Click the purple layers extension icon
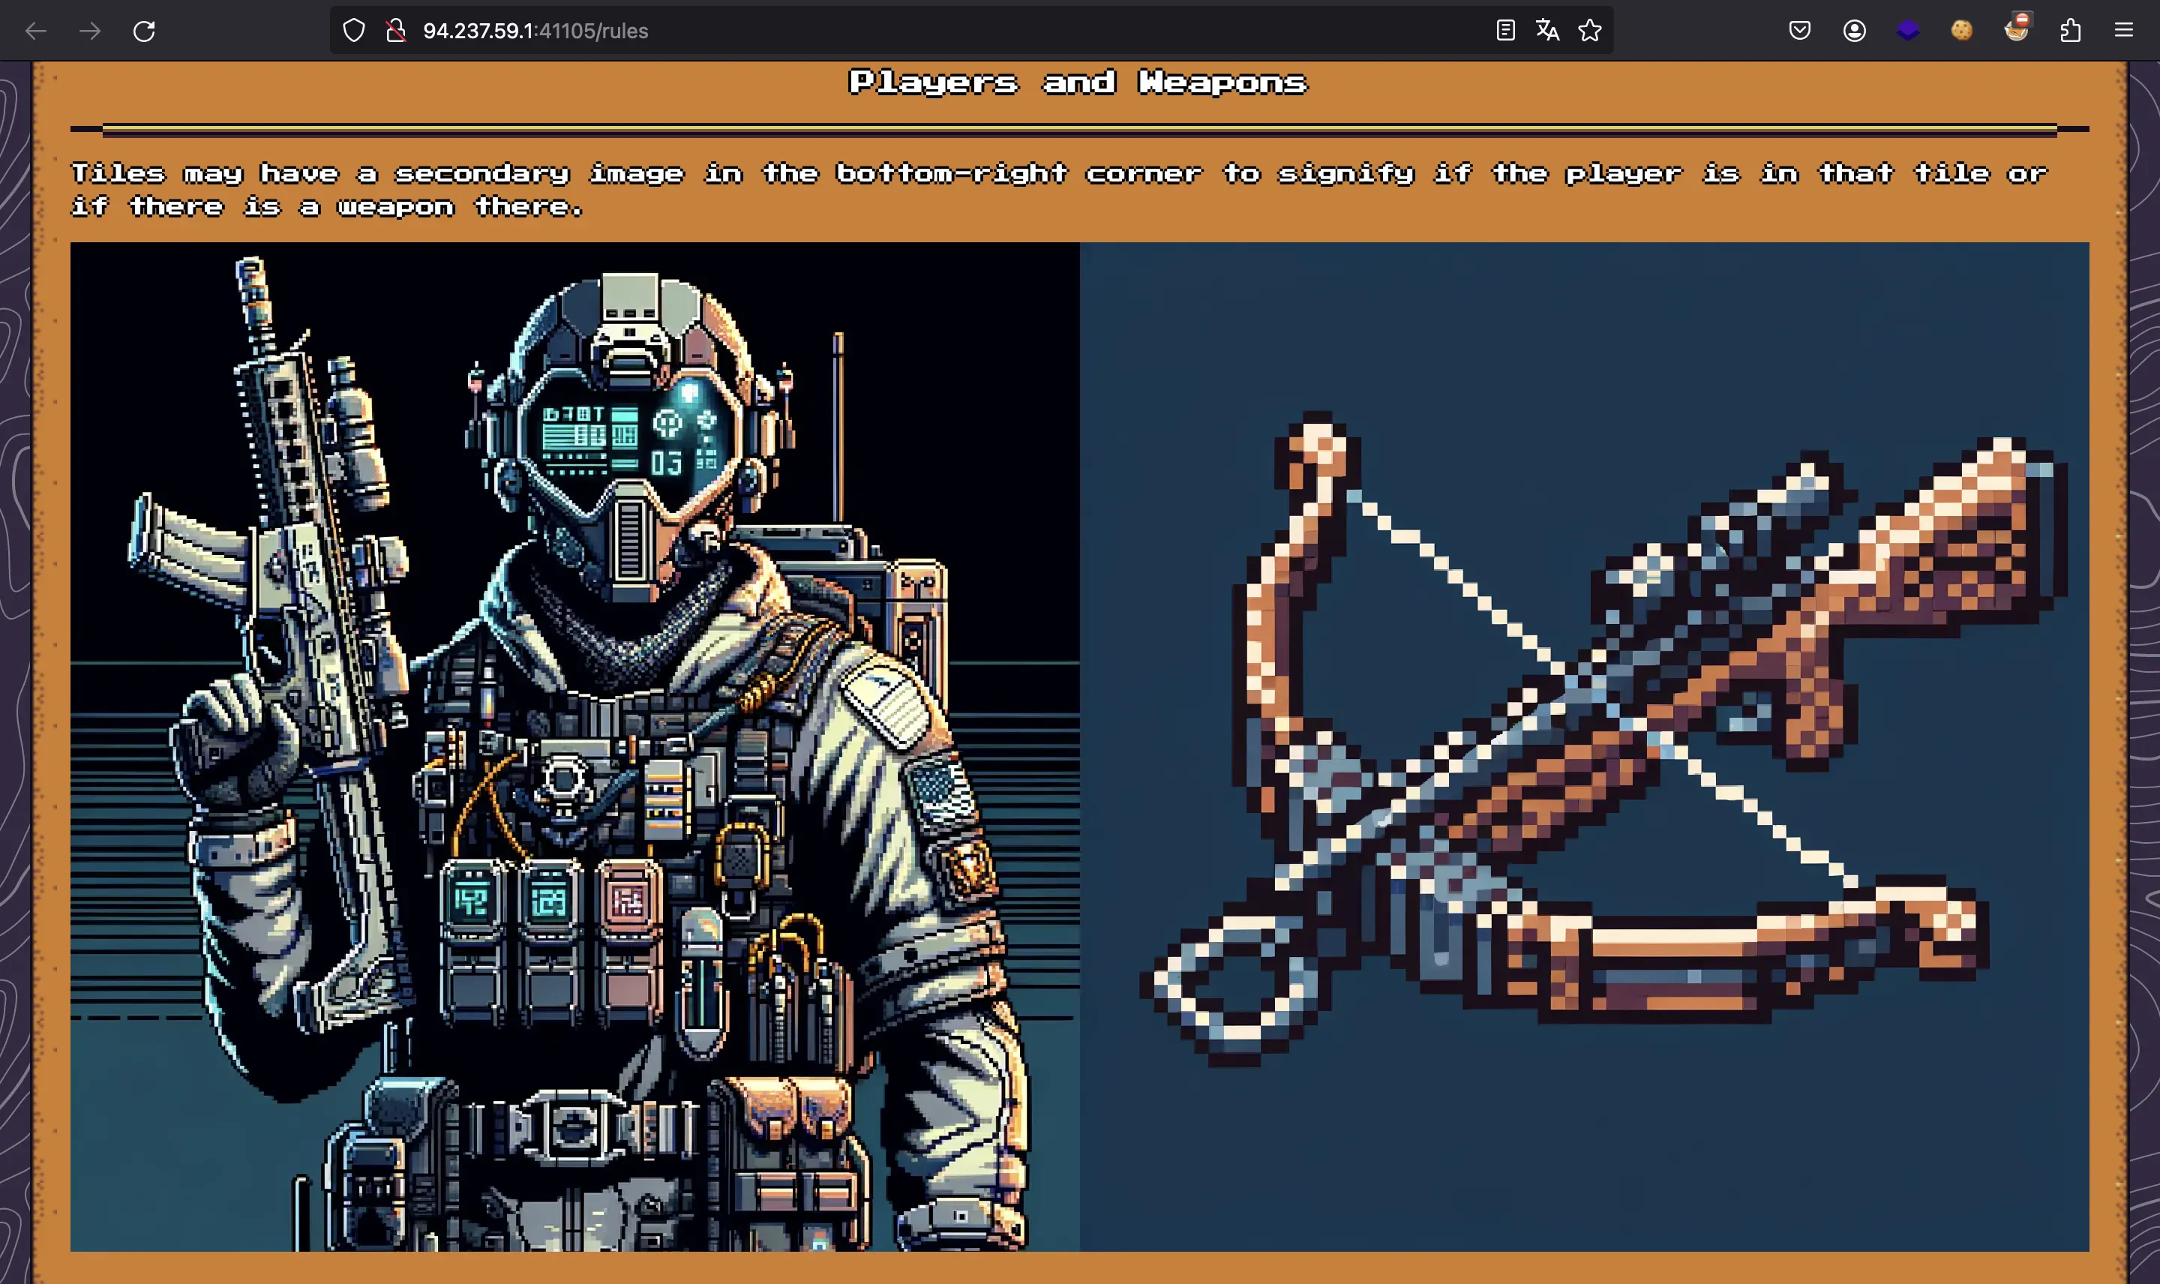2160x1284 pixels. pos(1907,31)
